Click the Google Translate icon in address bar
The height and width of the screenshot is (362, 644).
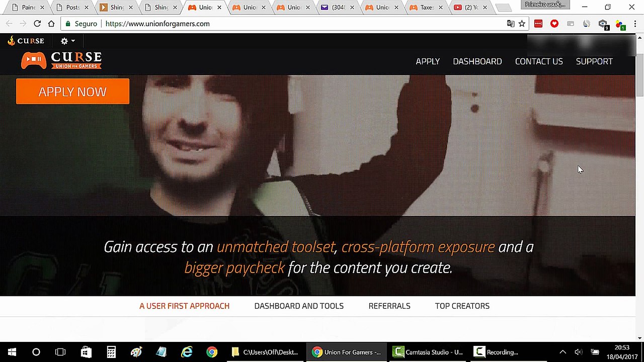[511, 24]
